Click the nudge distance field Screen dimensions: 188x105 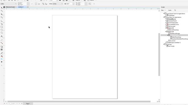coord(69,4)
